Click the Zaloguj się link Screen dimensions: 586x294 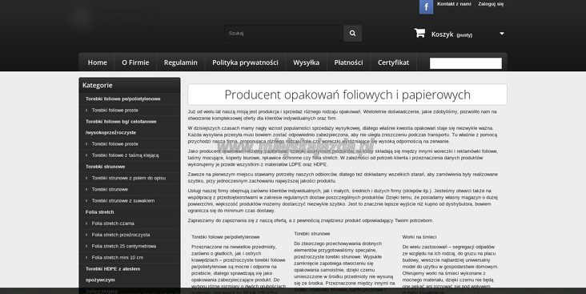click(491, 4)
